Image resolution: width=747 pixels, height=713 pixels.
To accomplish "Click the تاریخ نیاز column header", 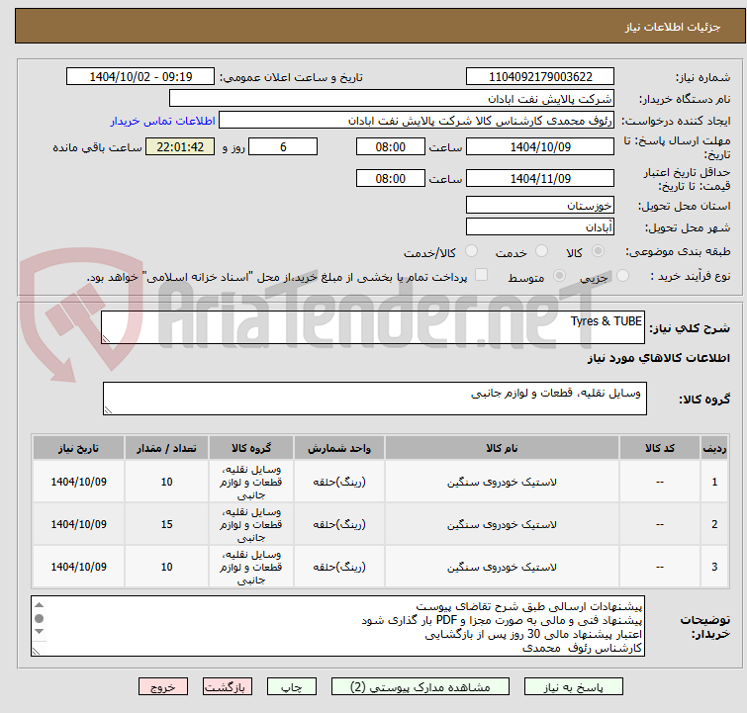I will pyautogui.click(x=78, y=448).
